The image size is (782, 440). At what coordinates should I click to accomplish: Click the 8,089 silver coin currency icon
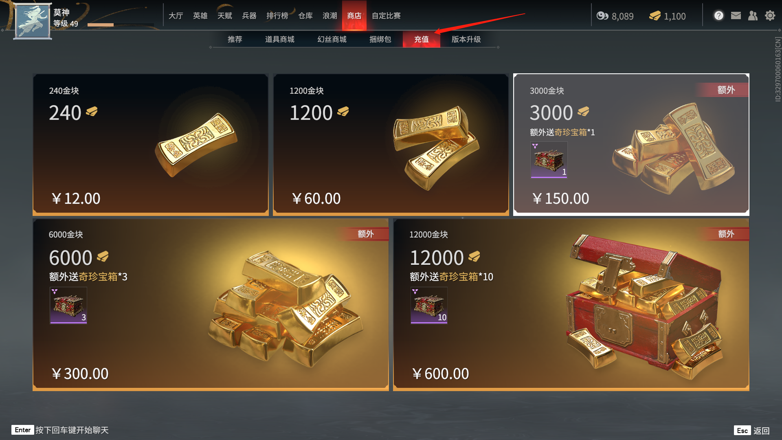602,16
